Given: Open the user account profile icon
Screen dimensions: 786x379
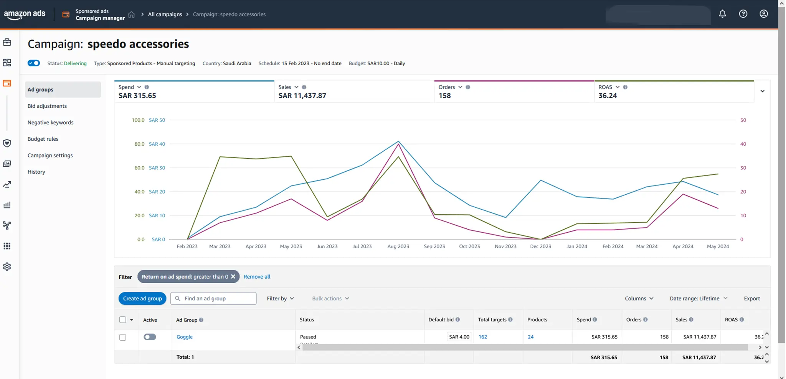Looking at the screenshot, I should tap(764, 14).
